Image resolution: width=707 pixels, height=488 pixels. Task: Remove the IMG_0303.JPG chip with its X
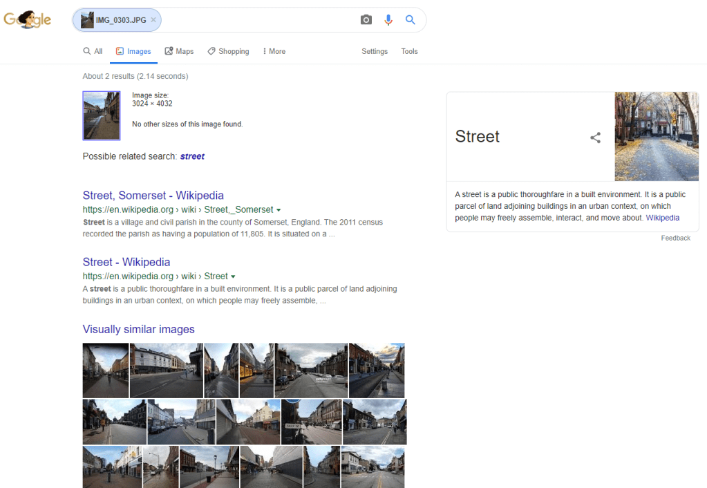153,20
